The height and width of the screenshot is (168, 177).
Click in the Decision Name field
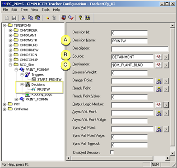coord(130,41)
